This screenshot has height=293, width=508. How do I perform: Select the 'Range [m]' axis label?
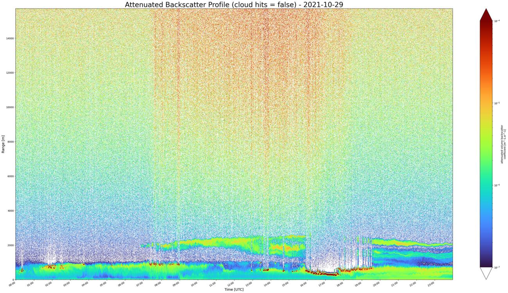(3, 144)
